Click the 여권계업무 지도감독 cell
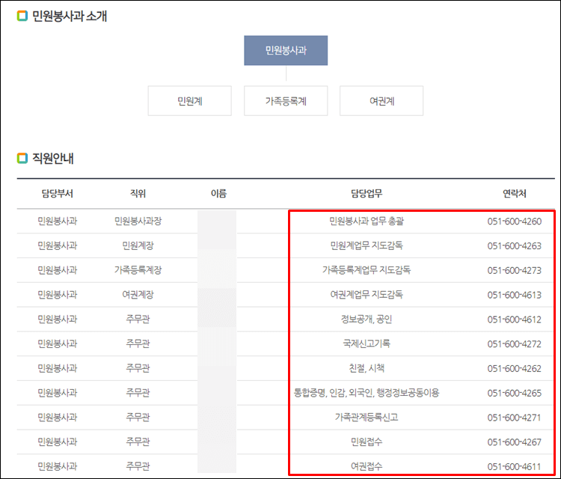 tap(367, 295)
